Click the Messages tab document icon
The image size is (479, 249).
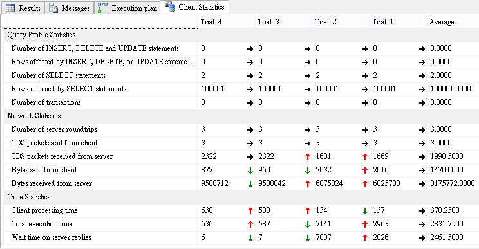pos(53,8)
